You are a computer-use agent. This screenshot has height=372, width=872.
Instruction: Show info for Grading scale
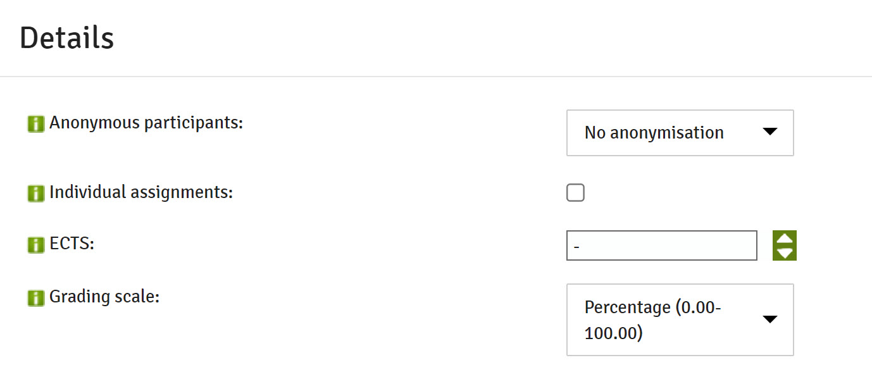point(36,297)
